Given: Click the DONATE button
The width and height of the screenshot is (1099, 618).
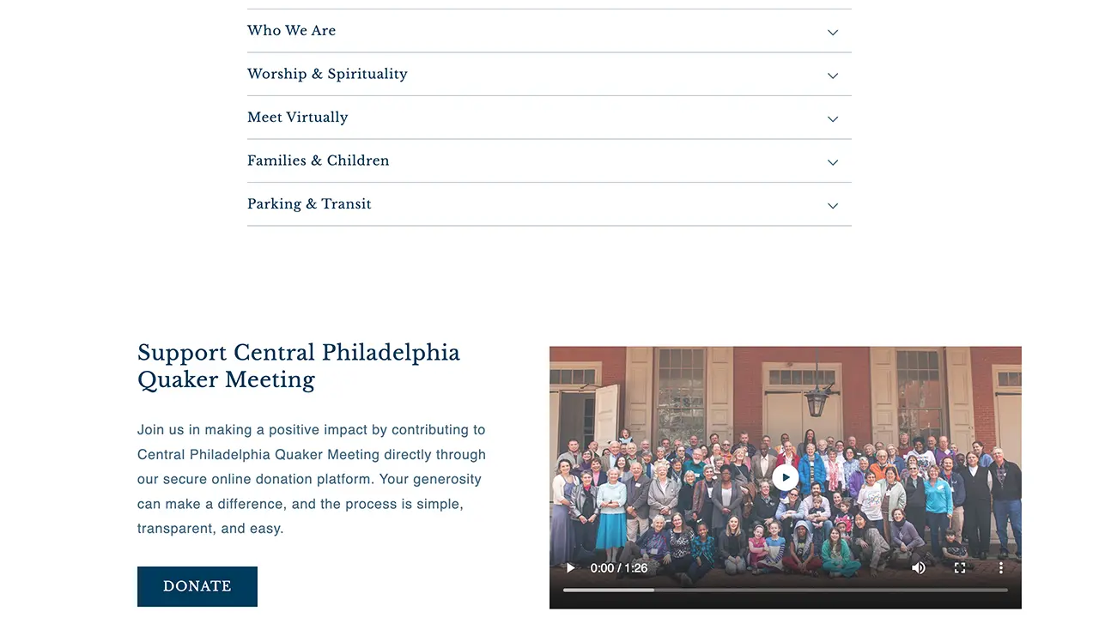Looking at the screenshot, I should point(197,586).
